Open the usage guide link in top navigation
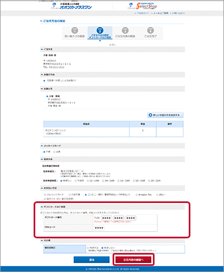Screen dimensions: 224x272 (142, 13)
